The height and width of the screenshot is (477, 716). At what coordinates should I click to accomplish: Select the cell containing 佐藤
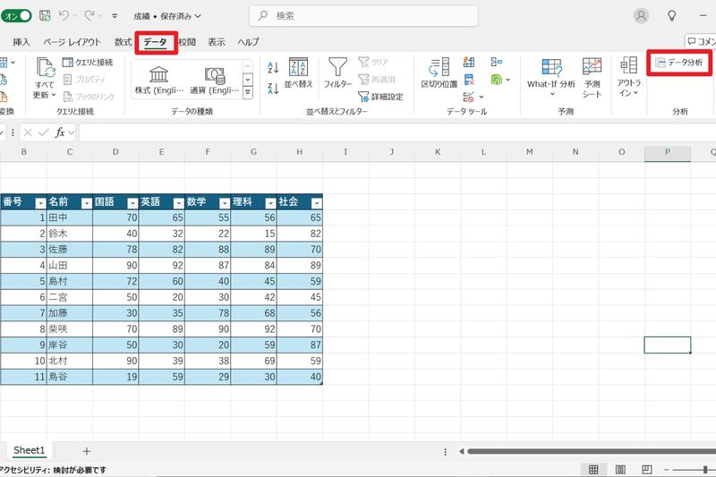tap(70, 250)
